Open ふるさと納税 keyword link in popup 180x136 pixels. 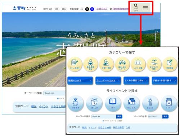(105, 127)
